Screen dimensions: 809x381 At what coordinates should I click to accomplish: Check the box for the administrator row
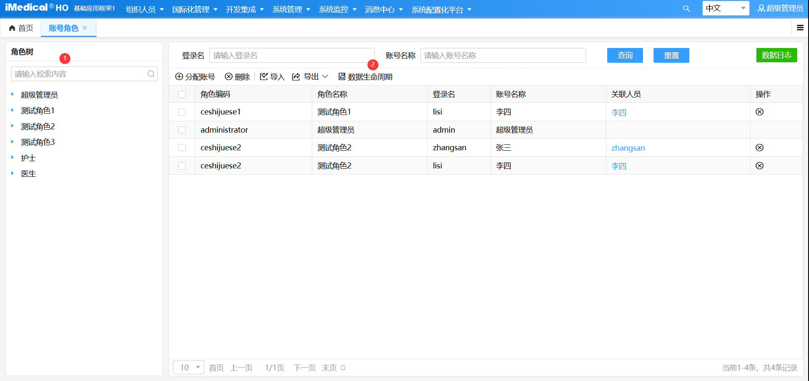(x=182, y=130)
